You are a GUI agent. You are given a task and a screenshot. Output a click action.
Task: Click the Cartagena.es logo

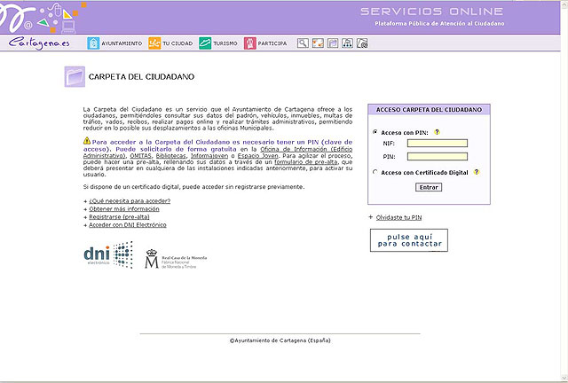[x=33, y=42]
